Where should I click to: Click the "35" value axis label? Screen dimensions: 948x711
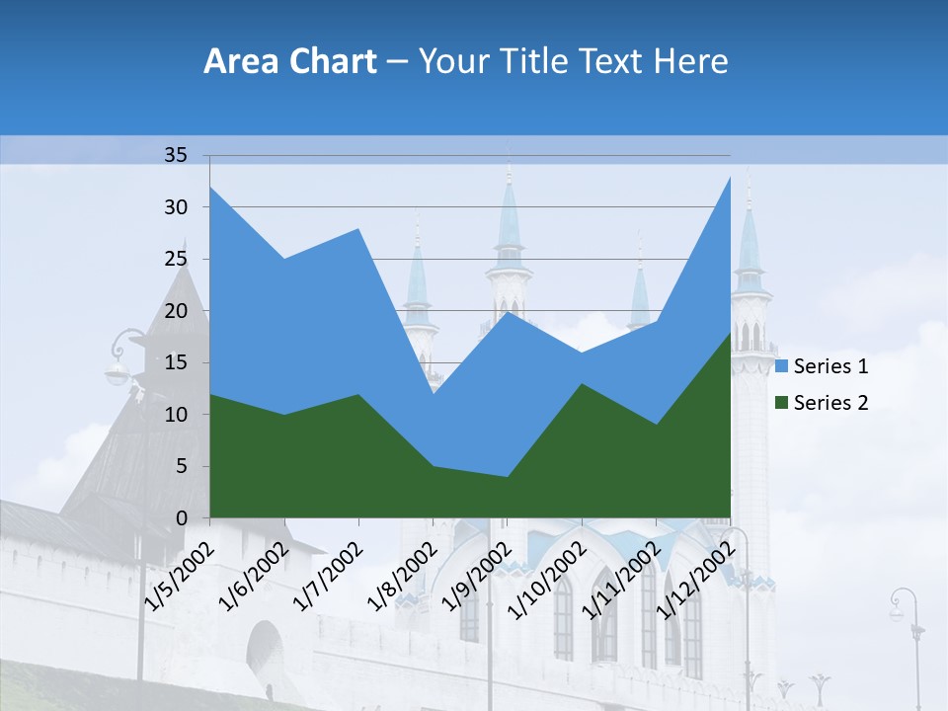[x=178, y=156]
